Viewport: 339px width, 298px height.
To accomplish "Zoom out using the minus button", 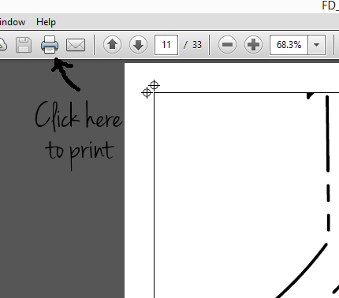I will pyautogui.click(x=227, y=45).
